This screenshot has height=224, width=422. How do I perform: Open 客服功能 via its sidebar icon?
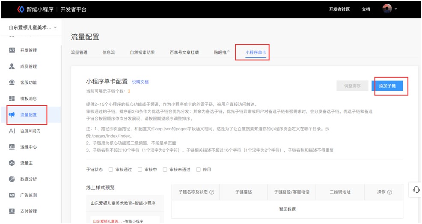[12, 83]
